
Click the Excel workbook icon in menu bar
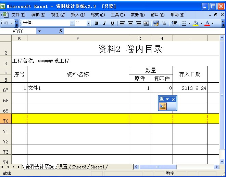5,15
